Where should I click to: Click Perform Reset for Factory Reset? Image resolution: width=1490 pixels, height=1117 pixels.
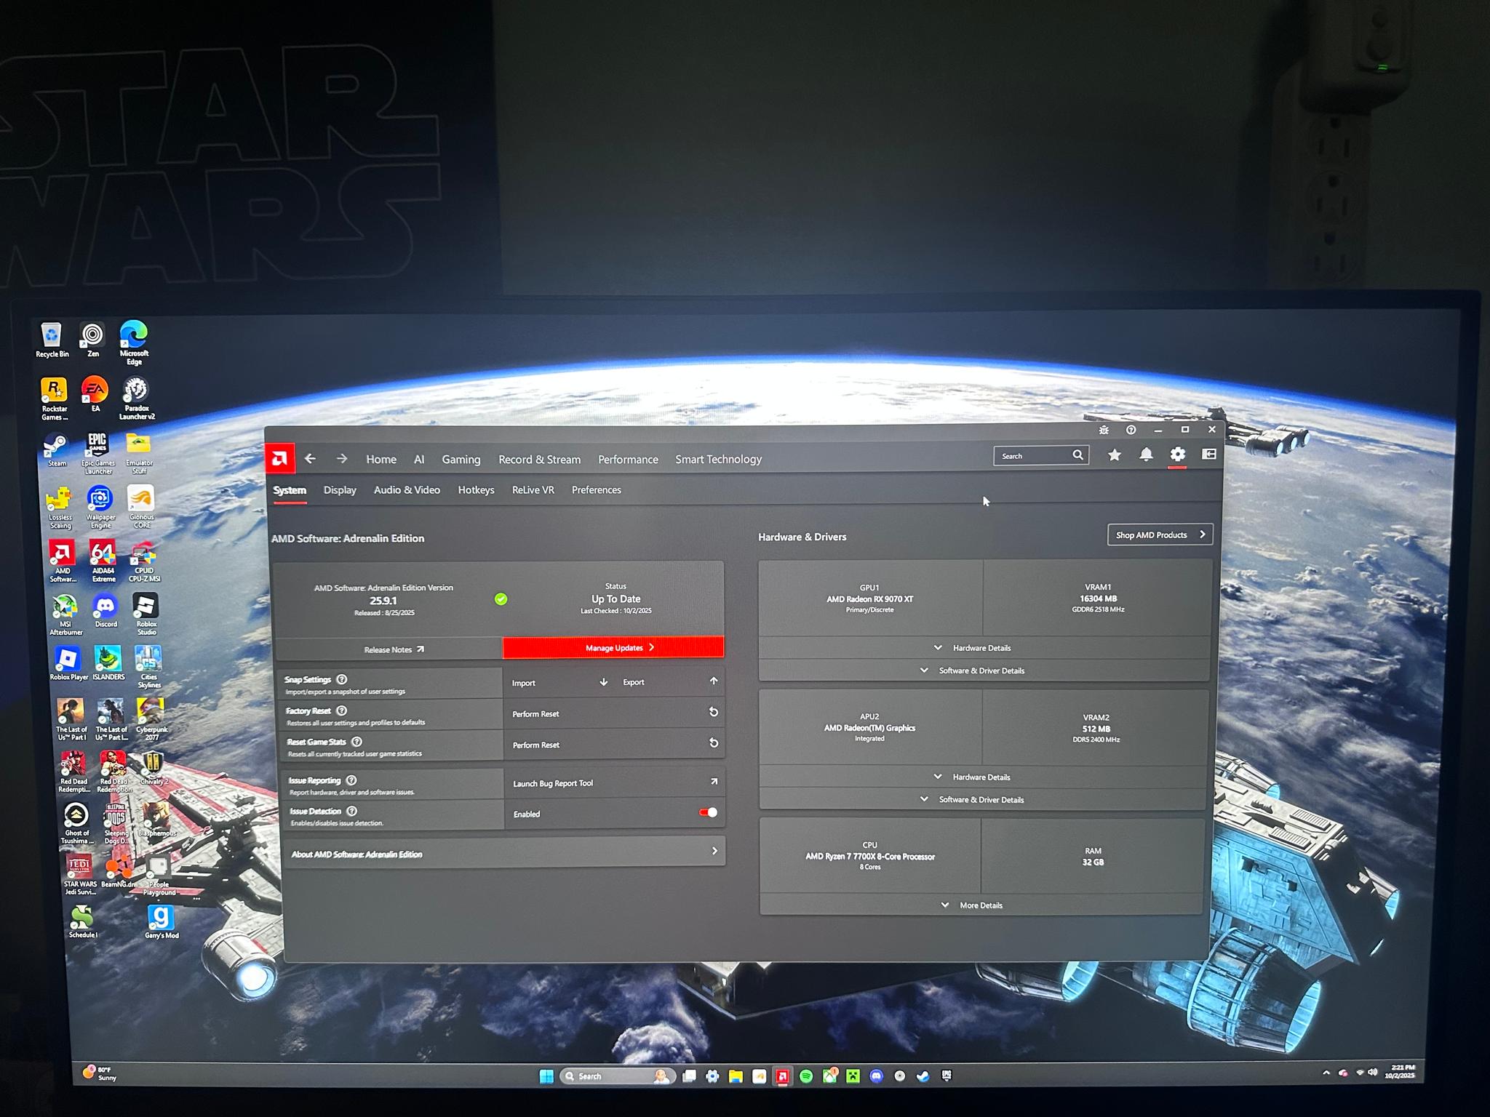613,713
